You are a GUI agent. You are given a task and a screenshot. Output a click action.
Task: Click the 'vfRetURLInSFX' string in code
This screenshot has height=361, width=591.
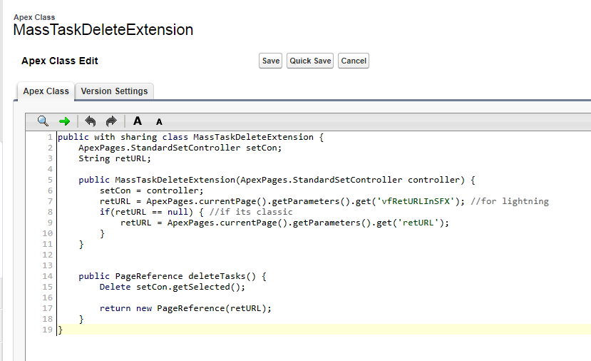click(418, 201)
